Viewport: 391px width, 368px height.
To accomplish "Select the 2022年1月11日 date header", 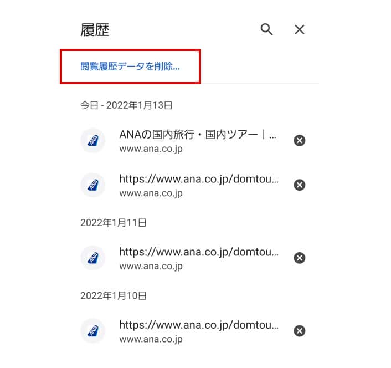I will click(113, 223).
